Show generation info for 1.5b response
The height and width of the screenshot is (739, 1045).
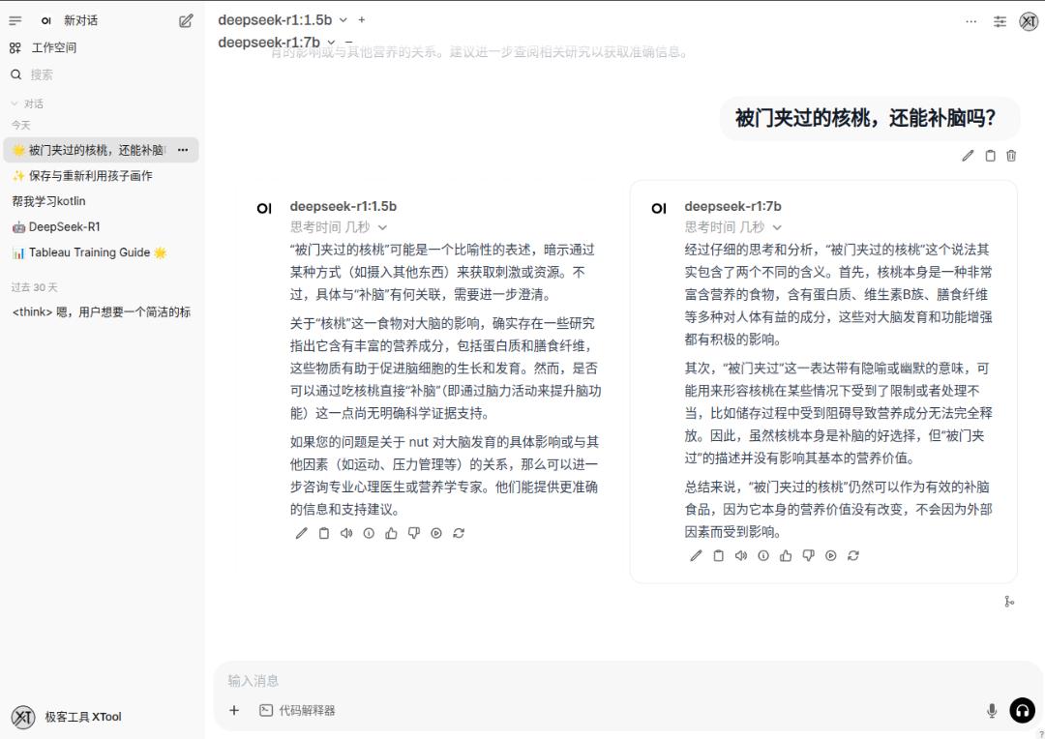pos(369,533)
